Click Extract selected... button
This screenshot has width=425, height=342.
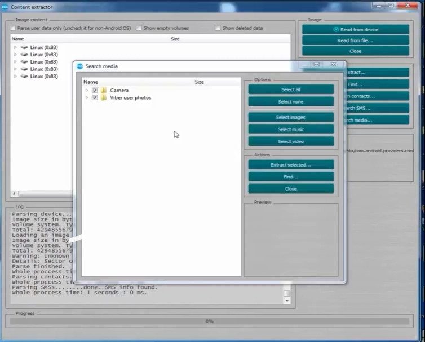291,164
